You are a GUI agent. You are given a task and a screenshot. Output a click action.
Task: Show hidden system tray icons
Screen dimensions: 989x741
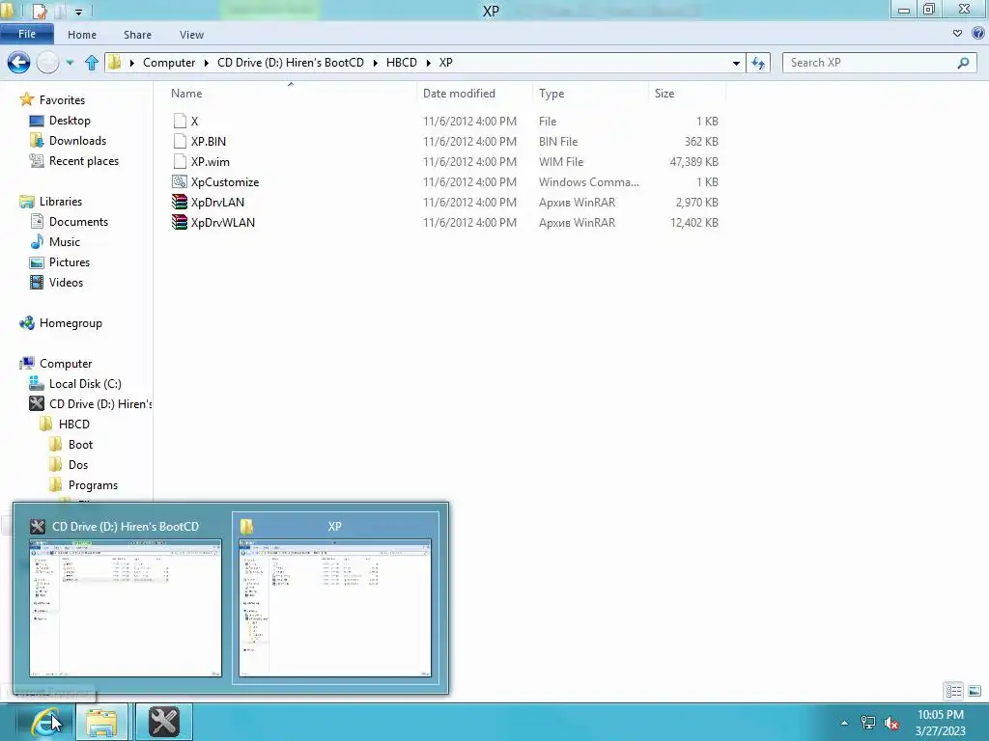[x=844, y=723]
